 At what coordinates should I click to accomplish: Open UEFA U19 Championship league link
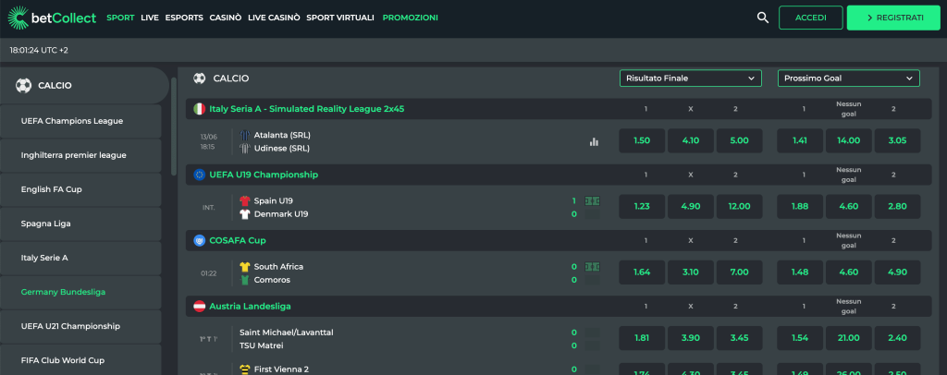[264, 175]
